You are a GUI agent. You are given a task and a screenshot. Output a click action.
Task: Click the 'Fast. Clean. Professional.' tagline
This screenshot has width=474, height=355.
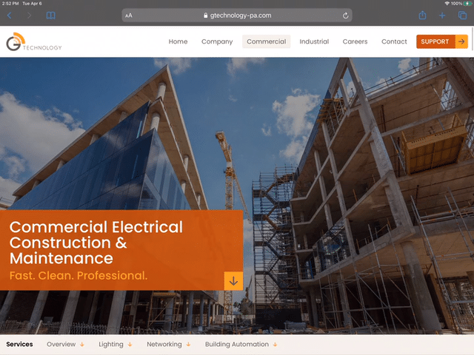79,276
